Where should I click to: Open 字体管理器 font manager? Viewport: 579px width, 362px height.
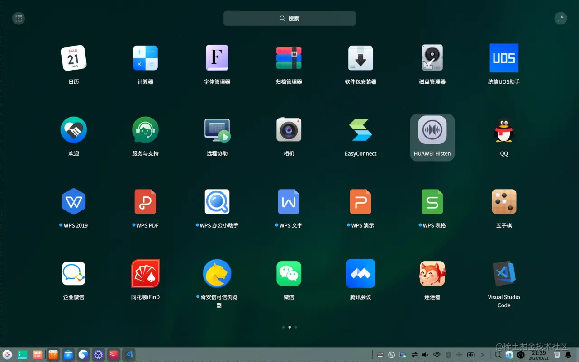(x=217, y=58)
